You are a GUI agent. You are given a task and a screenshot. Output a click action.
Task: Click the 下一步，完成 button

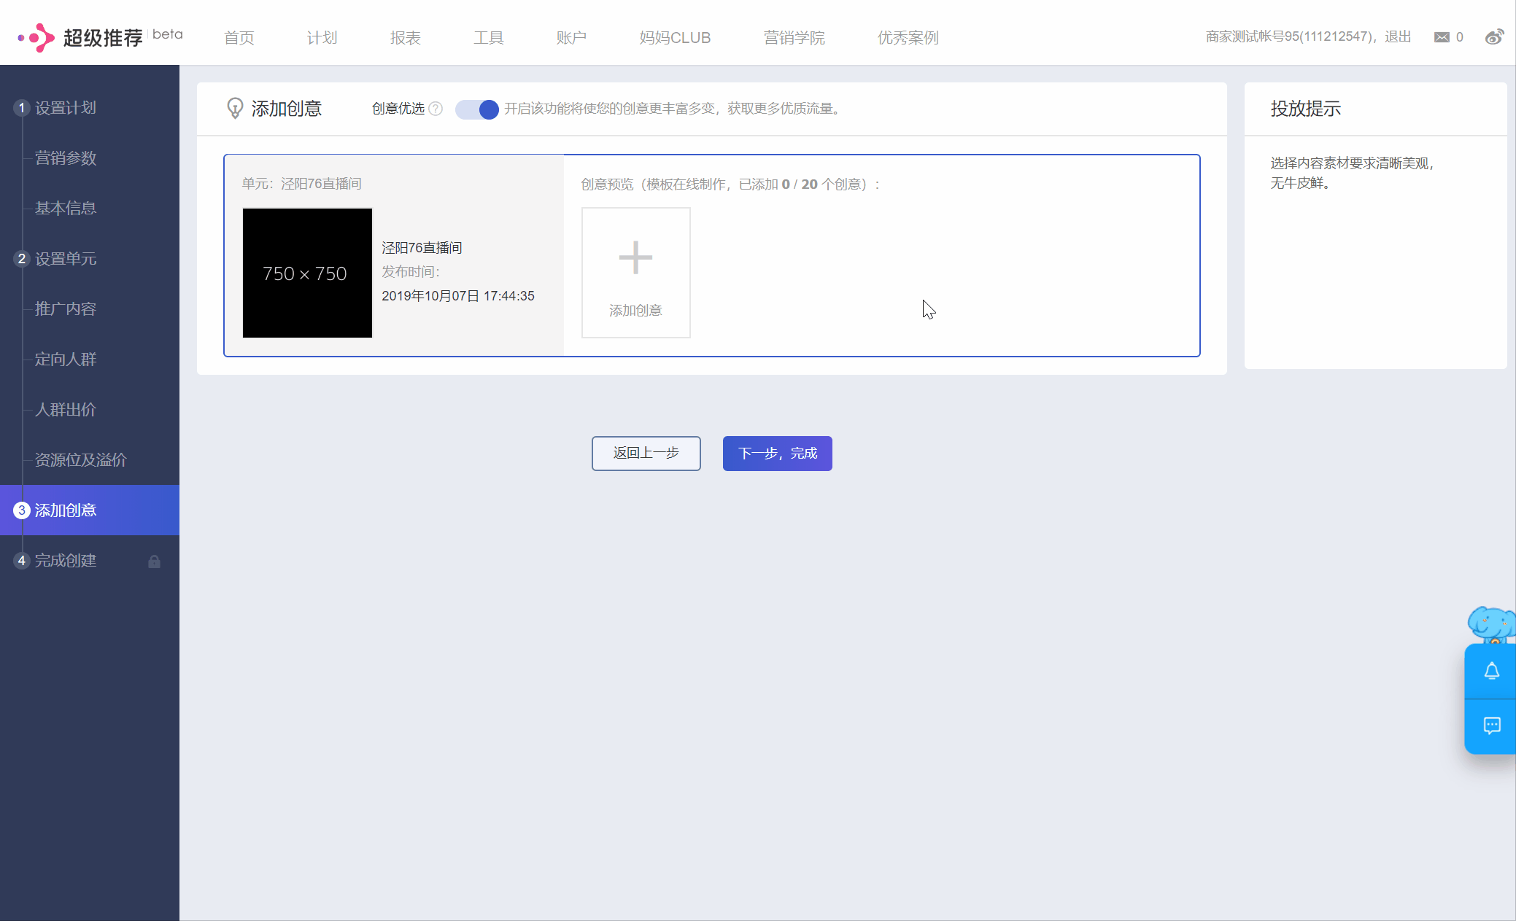coord(777,454)
